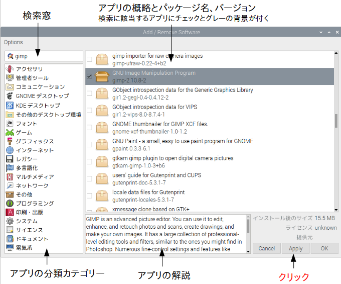Select 'GObject introspection data for VIPS' row
This screenshot has height=284, width=341.
210,111
